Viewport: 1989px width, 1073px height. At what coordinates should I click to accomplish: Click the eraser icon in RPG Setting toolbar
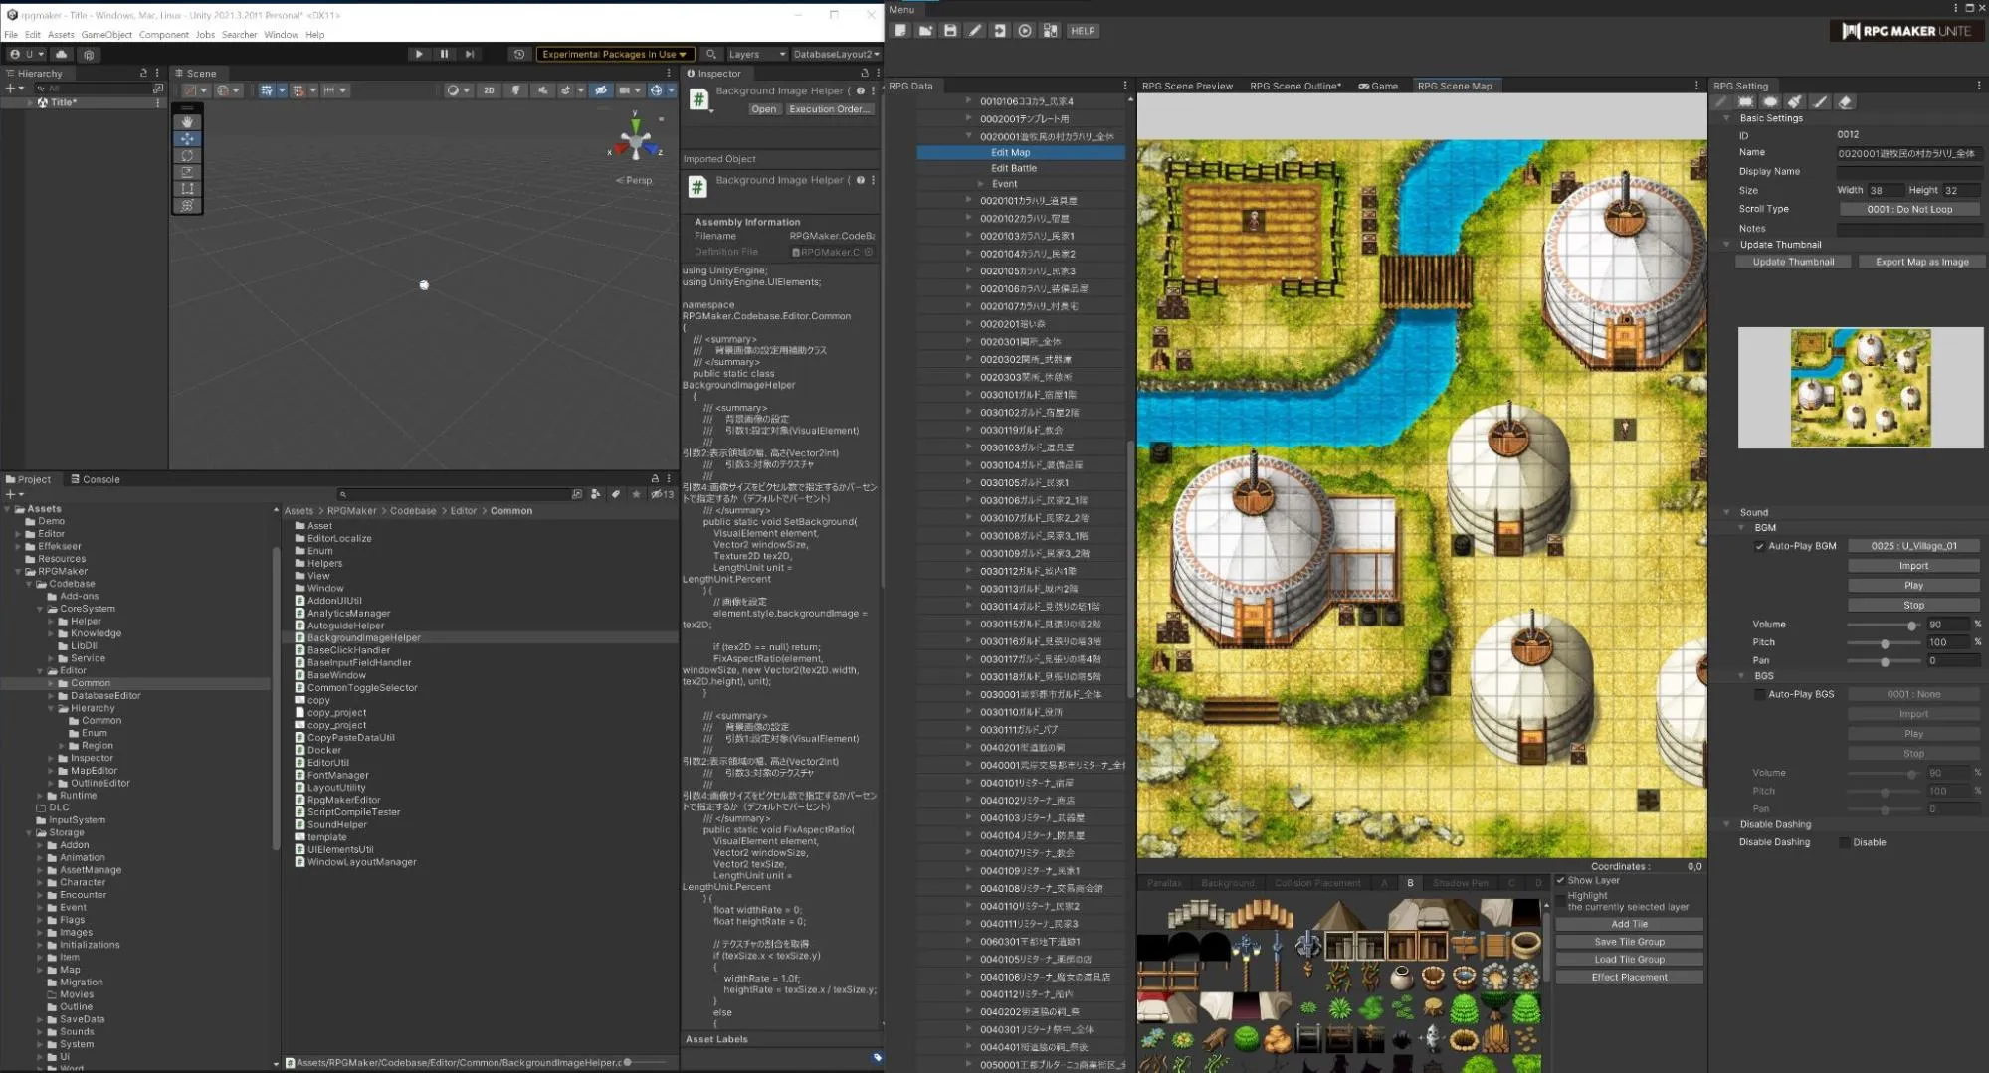click(x=1845, y=102)
